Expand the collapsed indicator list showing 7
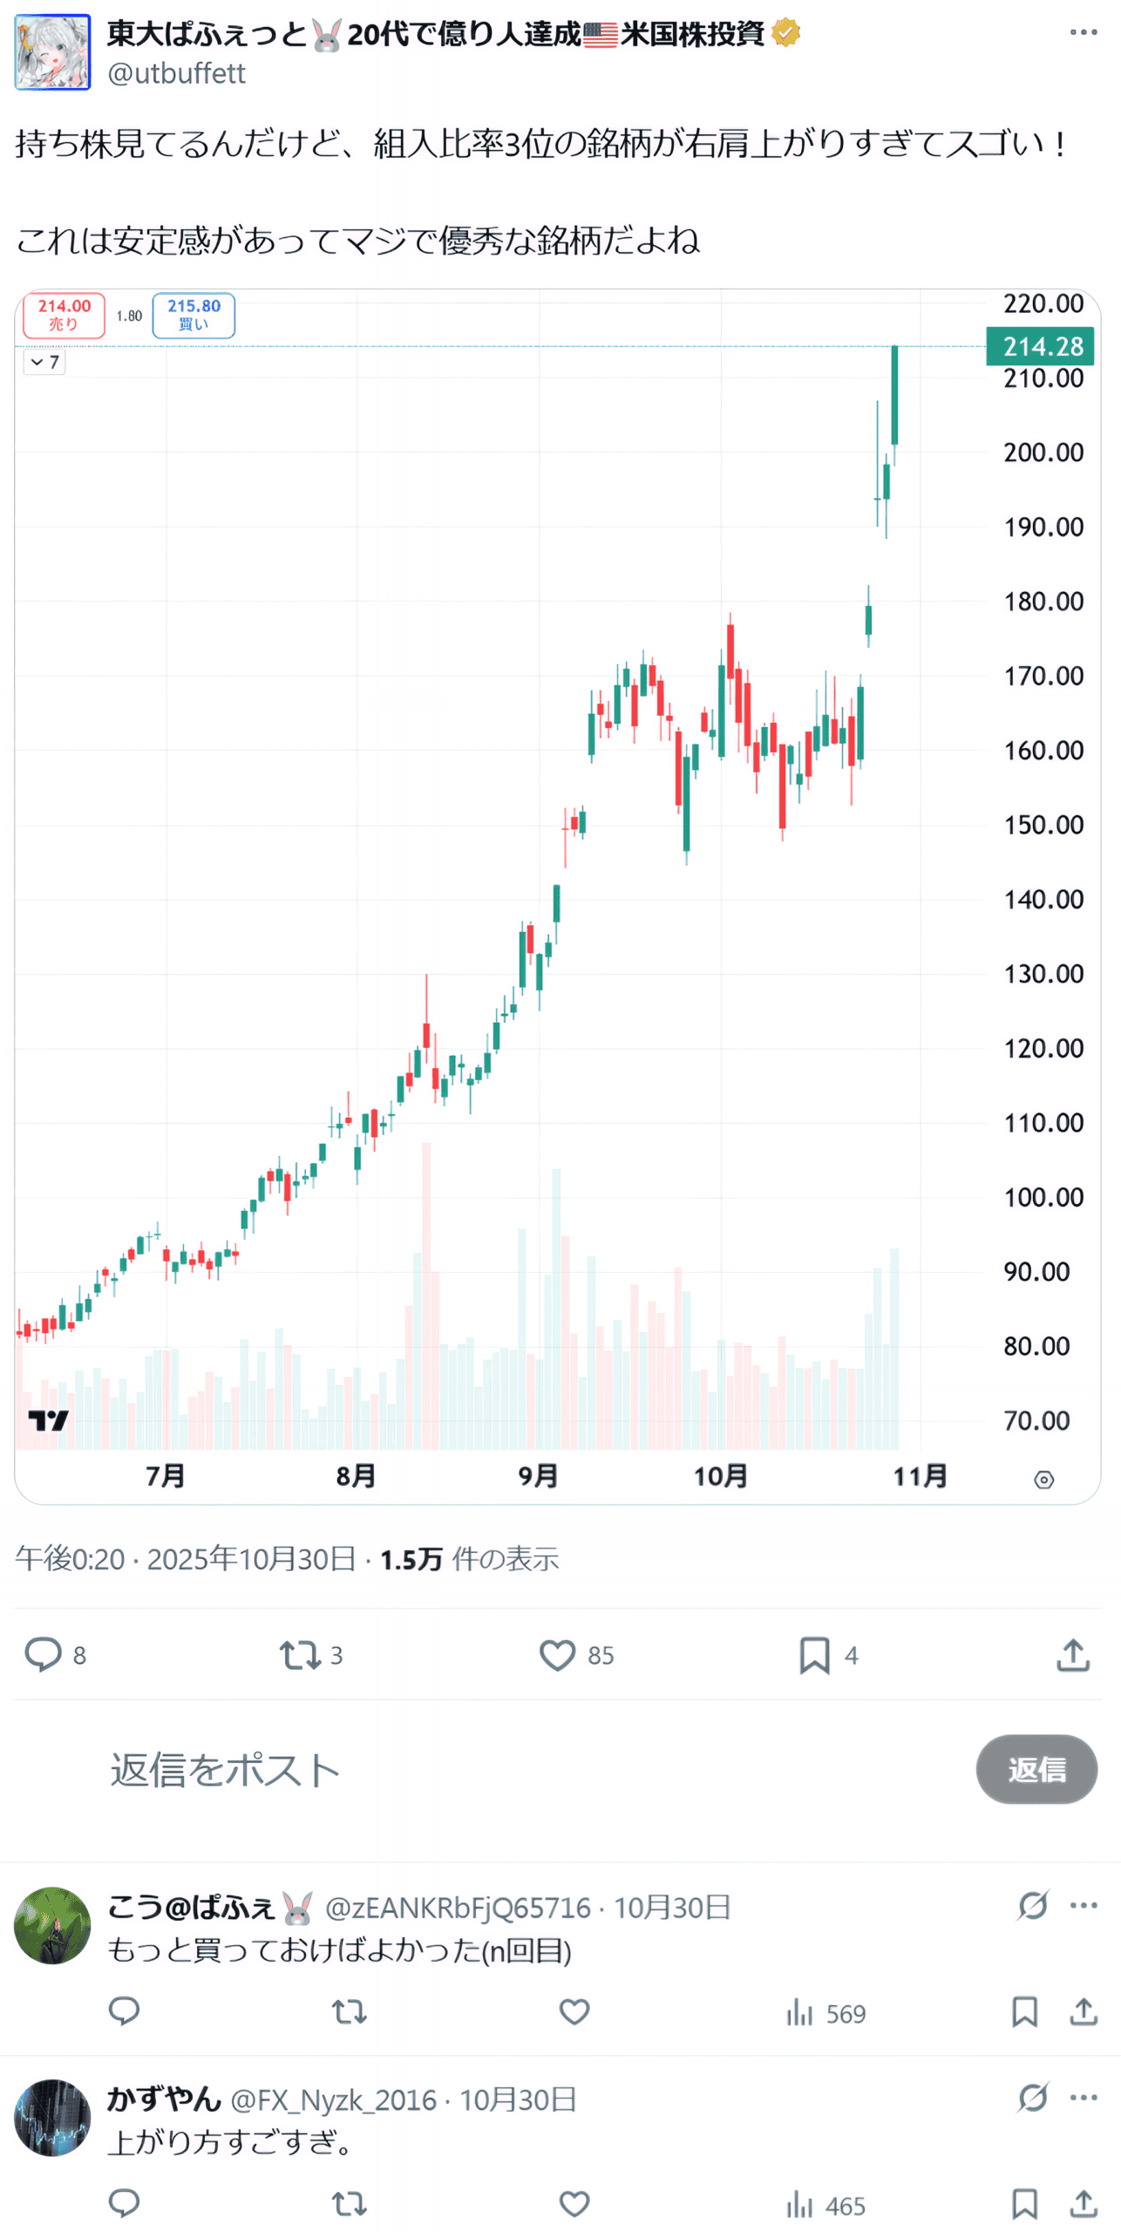The width and height of the screenshot is (1121, 2232). [44, 362]
